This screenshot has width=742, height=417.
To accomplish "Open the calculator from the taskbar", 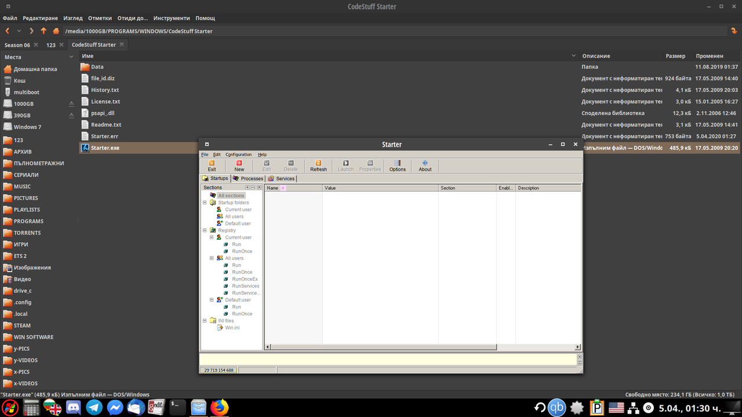I will 31,407.
